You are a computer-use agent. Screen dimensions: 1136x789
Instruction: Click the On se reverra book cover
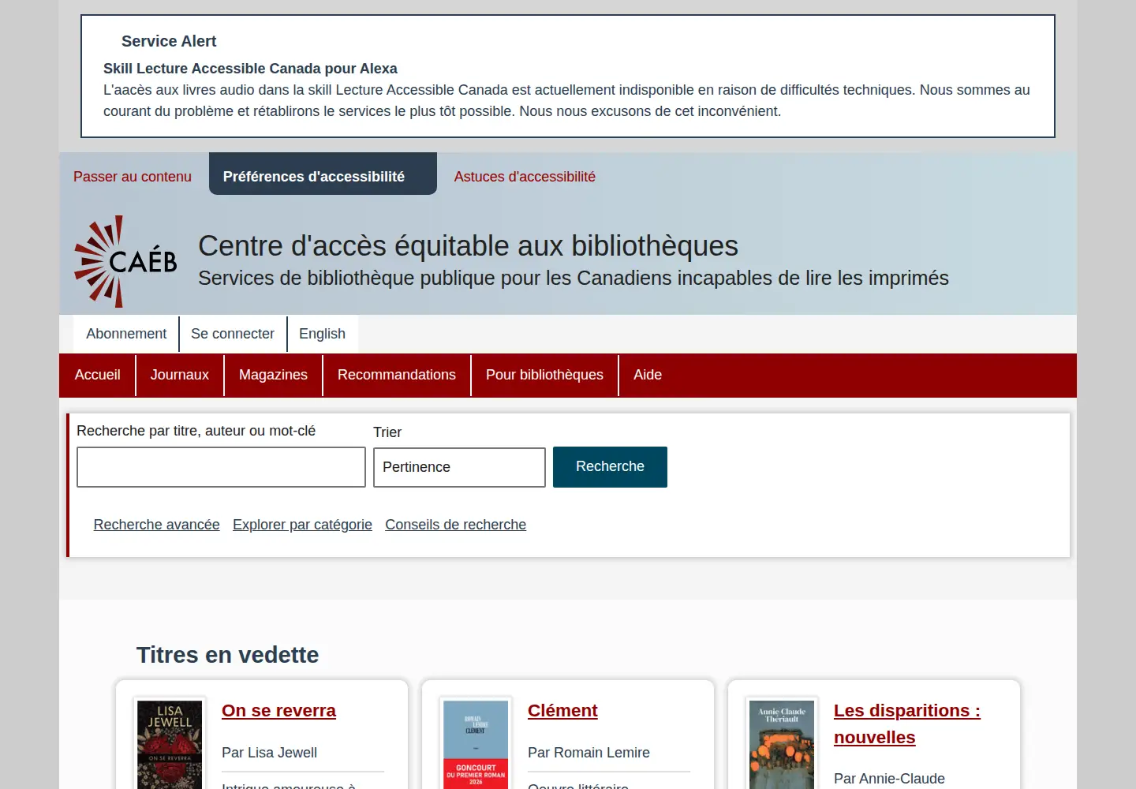[170, 745]
